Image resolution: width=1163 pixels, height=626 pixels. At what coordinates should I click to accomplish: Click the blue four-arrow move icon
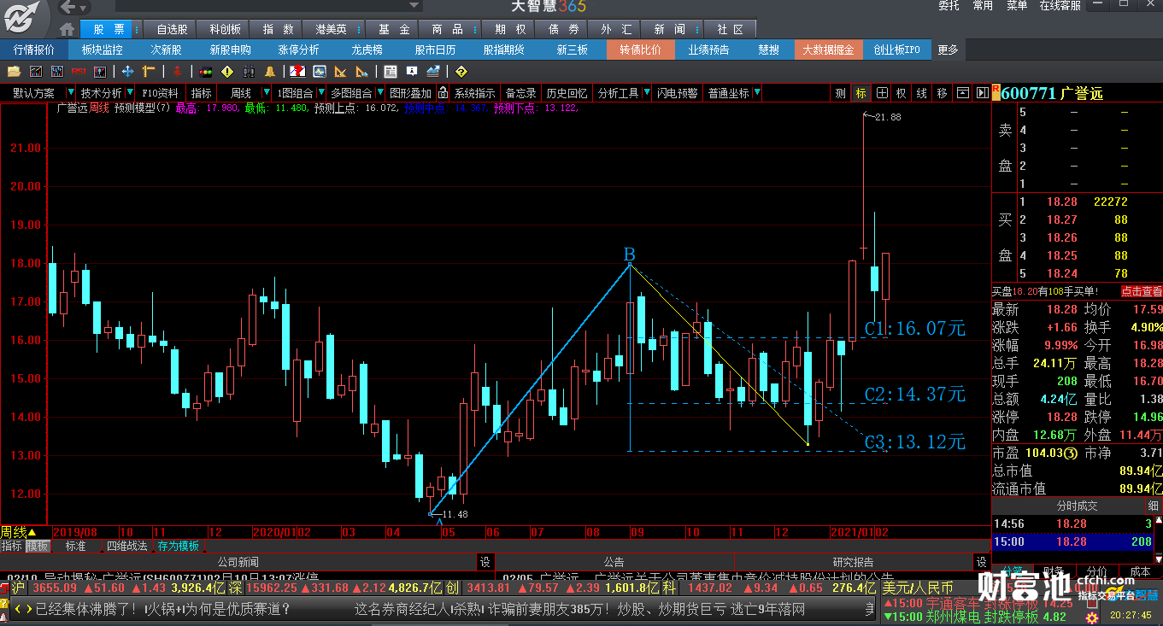127,72
